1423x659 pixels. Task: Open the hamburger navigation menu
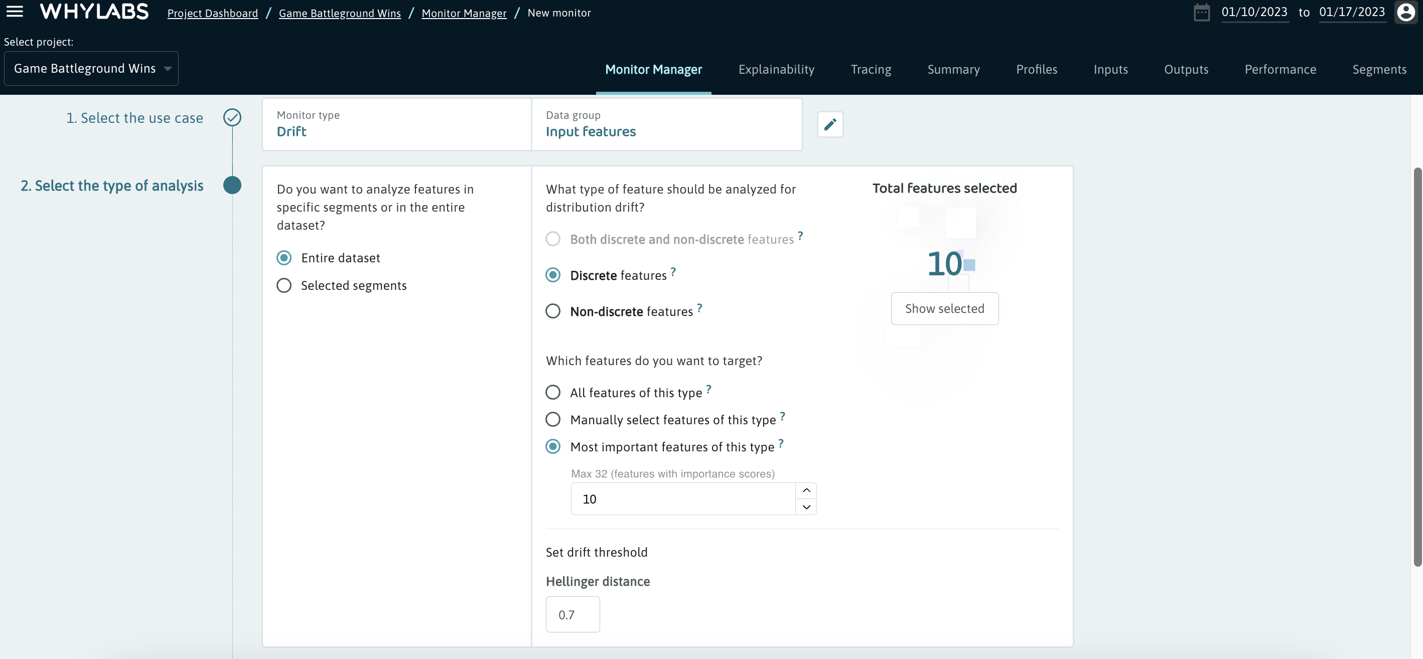pyautogui.click(x=15, y=12)
